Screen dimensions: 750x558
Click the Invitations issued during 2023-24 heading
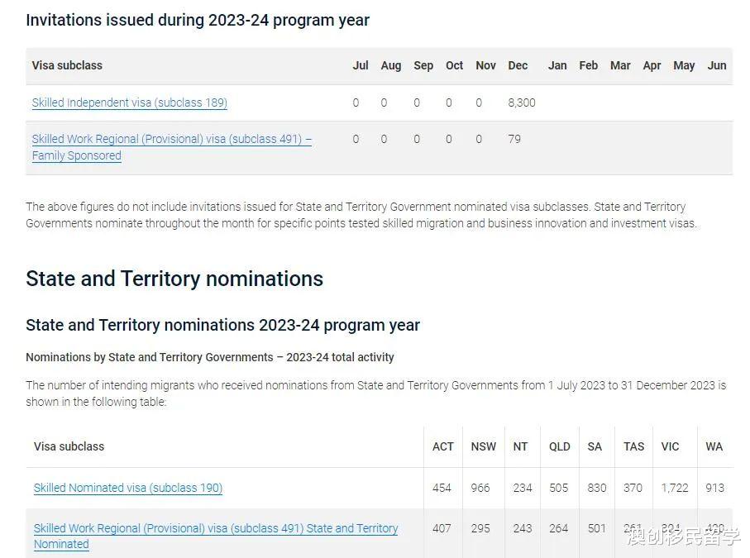tap(198, 21)
